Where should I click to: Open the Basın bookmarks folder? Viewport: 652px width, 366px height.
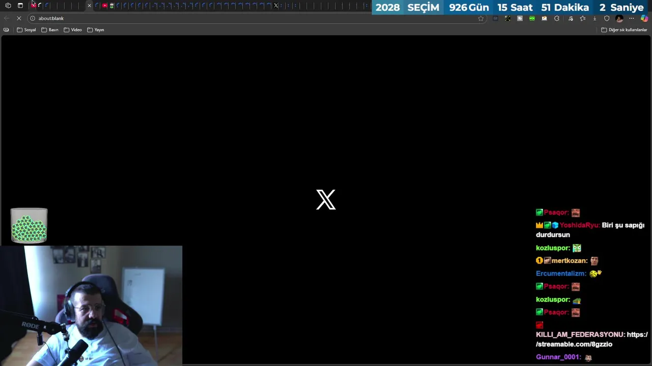click(50, 30)
